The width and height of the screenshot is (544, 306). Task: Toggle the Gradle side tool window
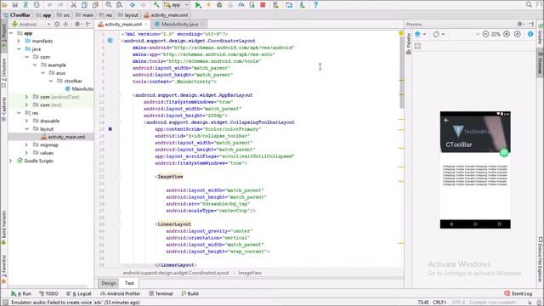(x=541, y=35)
